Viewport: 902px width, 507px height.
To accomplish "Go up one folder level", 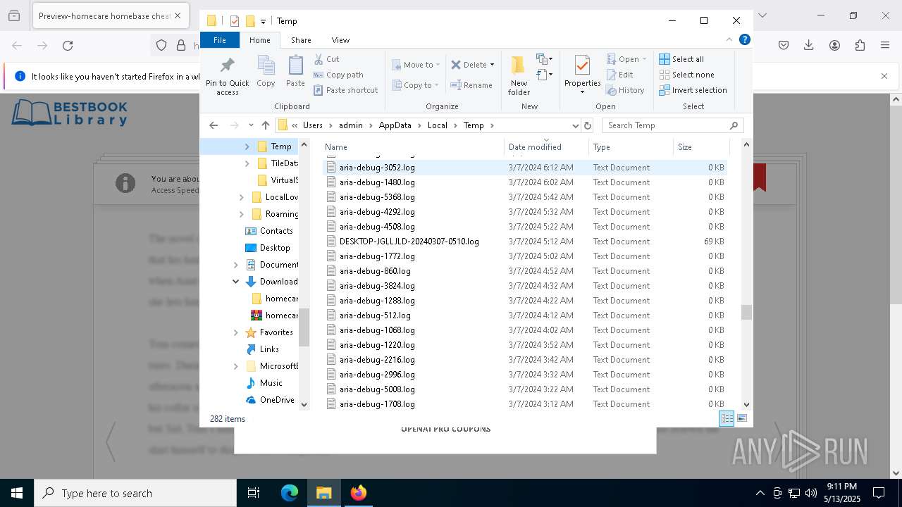I will tap(265, 125).
